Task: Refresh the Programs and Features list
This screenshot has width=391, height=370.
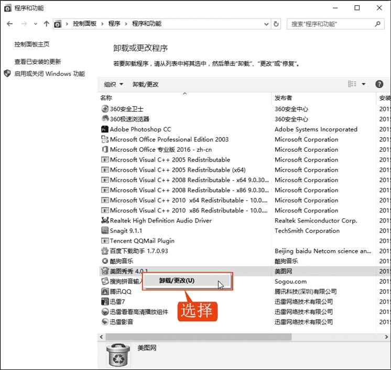Action: click(x=276, y=24)
